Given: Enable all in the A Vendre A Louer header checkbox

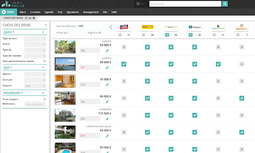Looking at the screenshot, I should 120,35.
